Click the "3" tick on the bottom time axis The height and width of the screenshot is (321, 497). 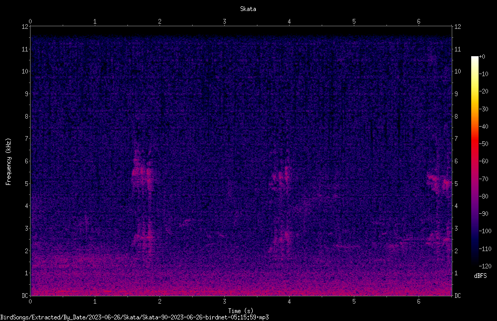(x=224, y=302)
